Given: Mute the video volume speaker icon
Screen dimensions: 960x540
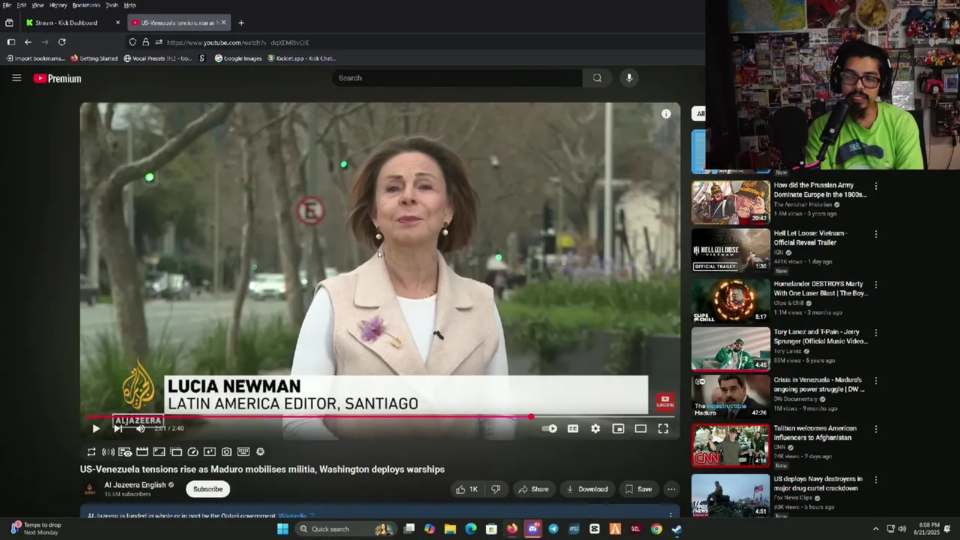Looking at the screenshot, I should [x=140, y=428].
